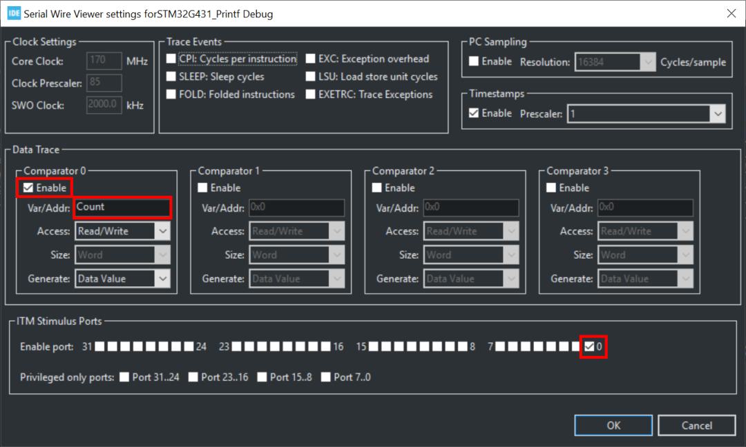The width and height of the screenshot is (746, 447).
Task: Open PC Sampling Resolution dropdown
Action: coord(615,62)
